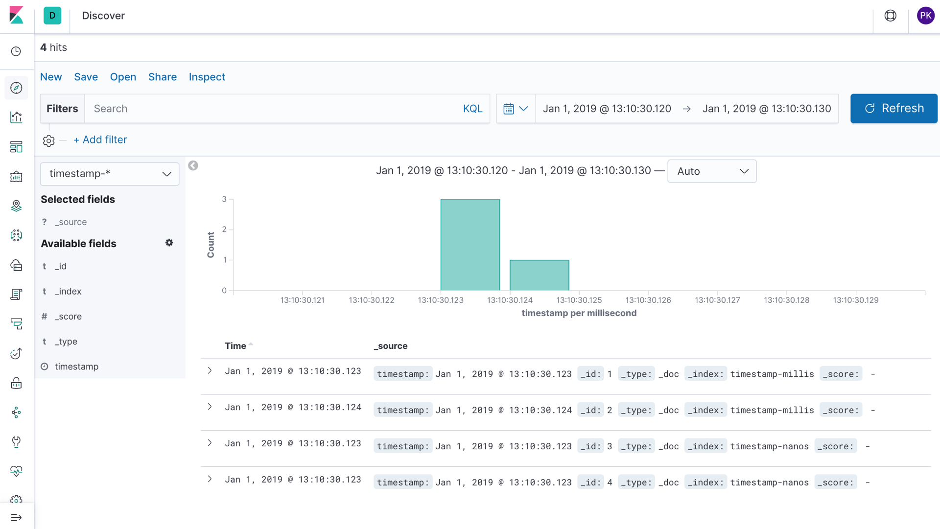
Task: Open the D space avatar
Action: (52, 16)
